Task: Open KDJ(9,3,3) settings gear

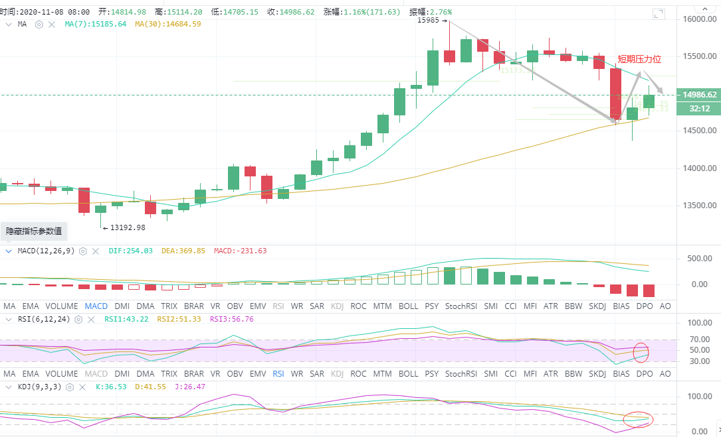Action: tap(71, 387)
